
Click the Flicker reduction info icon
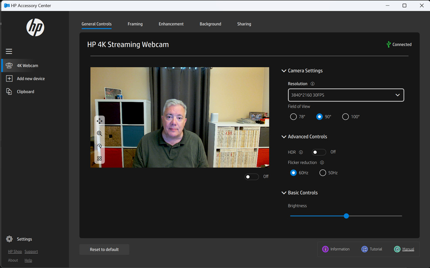[322, 163]
